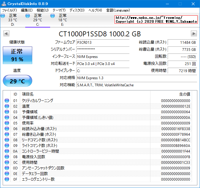Click power-on count value 251 回
The image size is (200, 188).
(182, 64)
